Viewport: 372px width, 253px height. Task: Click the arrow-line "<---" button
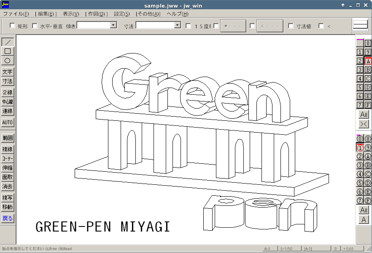coord(270,26)
